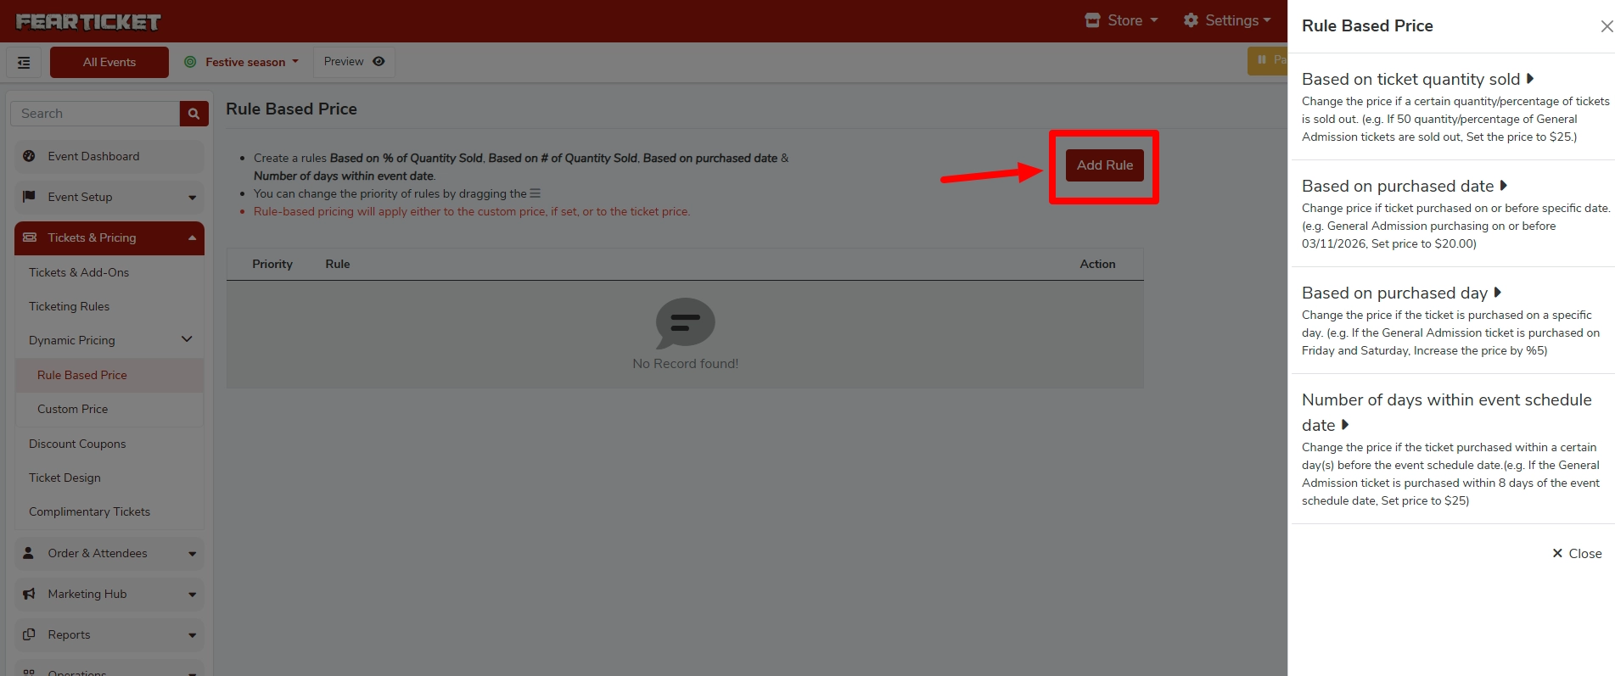Click the Tickets & Pricing ticket icon
1615x676 pixels.
(x=30, y=237)
